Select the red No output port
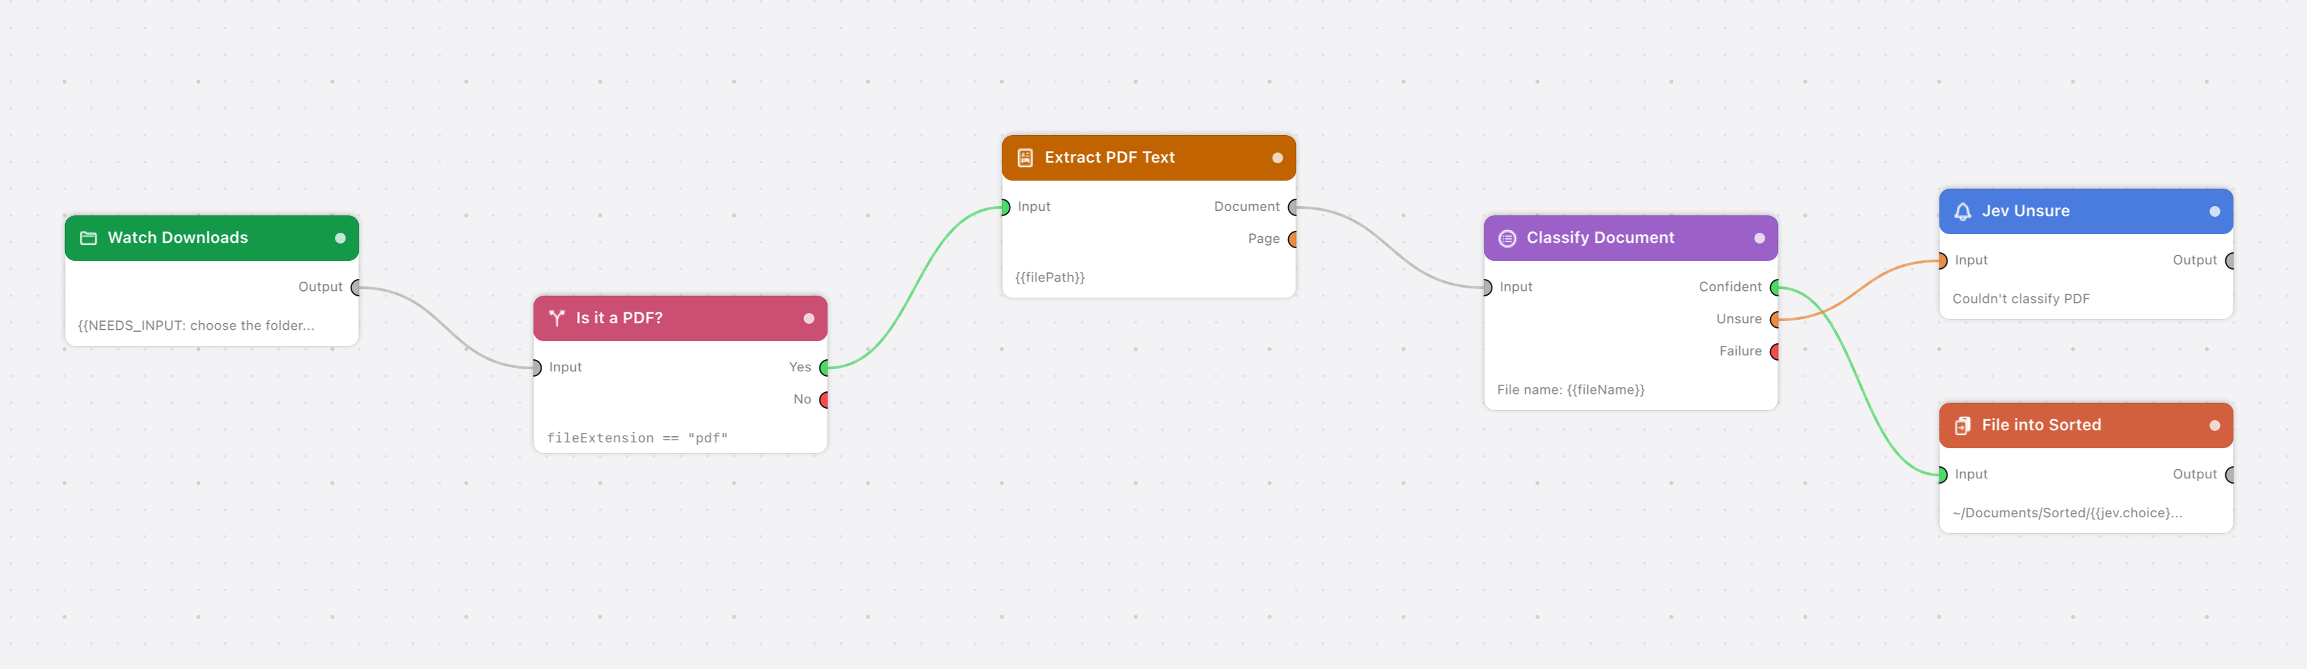The image size is (2307, 669). (x=824, y=400)
